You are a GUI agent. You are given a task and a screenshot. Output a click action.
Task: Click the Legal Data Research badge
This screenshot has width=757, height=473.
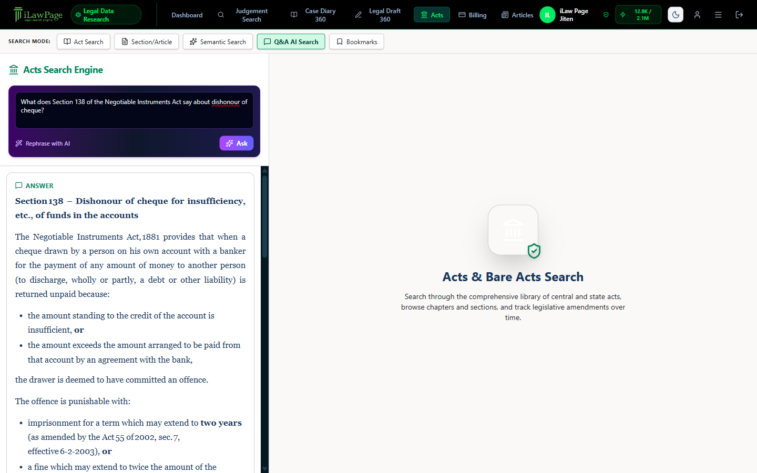click(x=106, y=15)
